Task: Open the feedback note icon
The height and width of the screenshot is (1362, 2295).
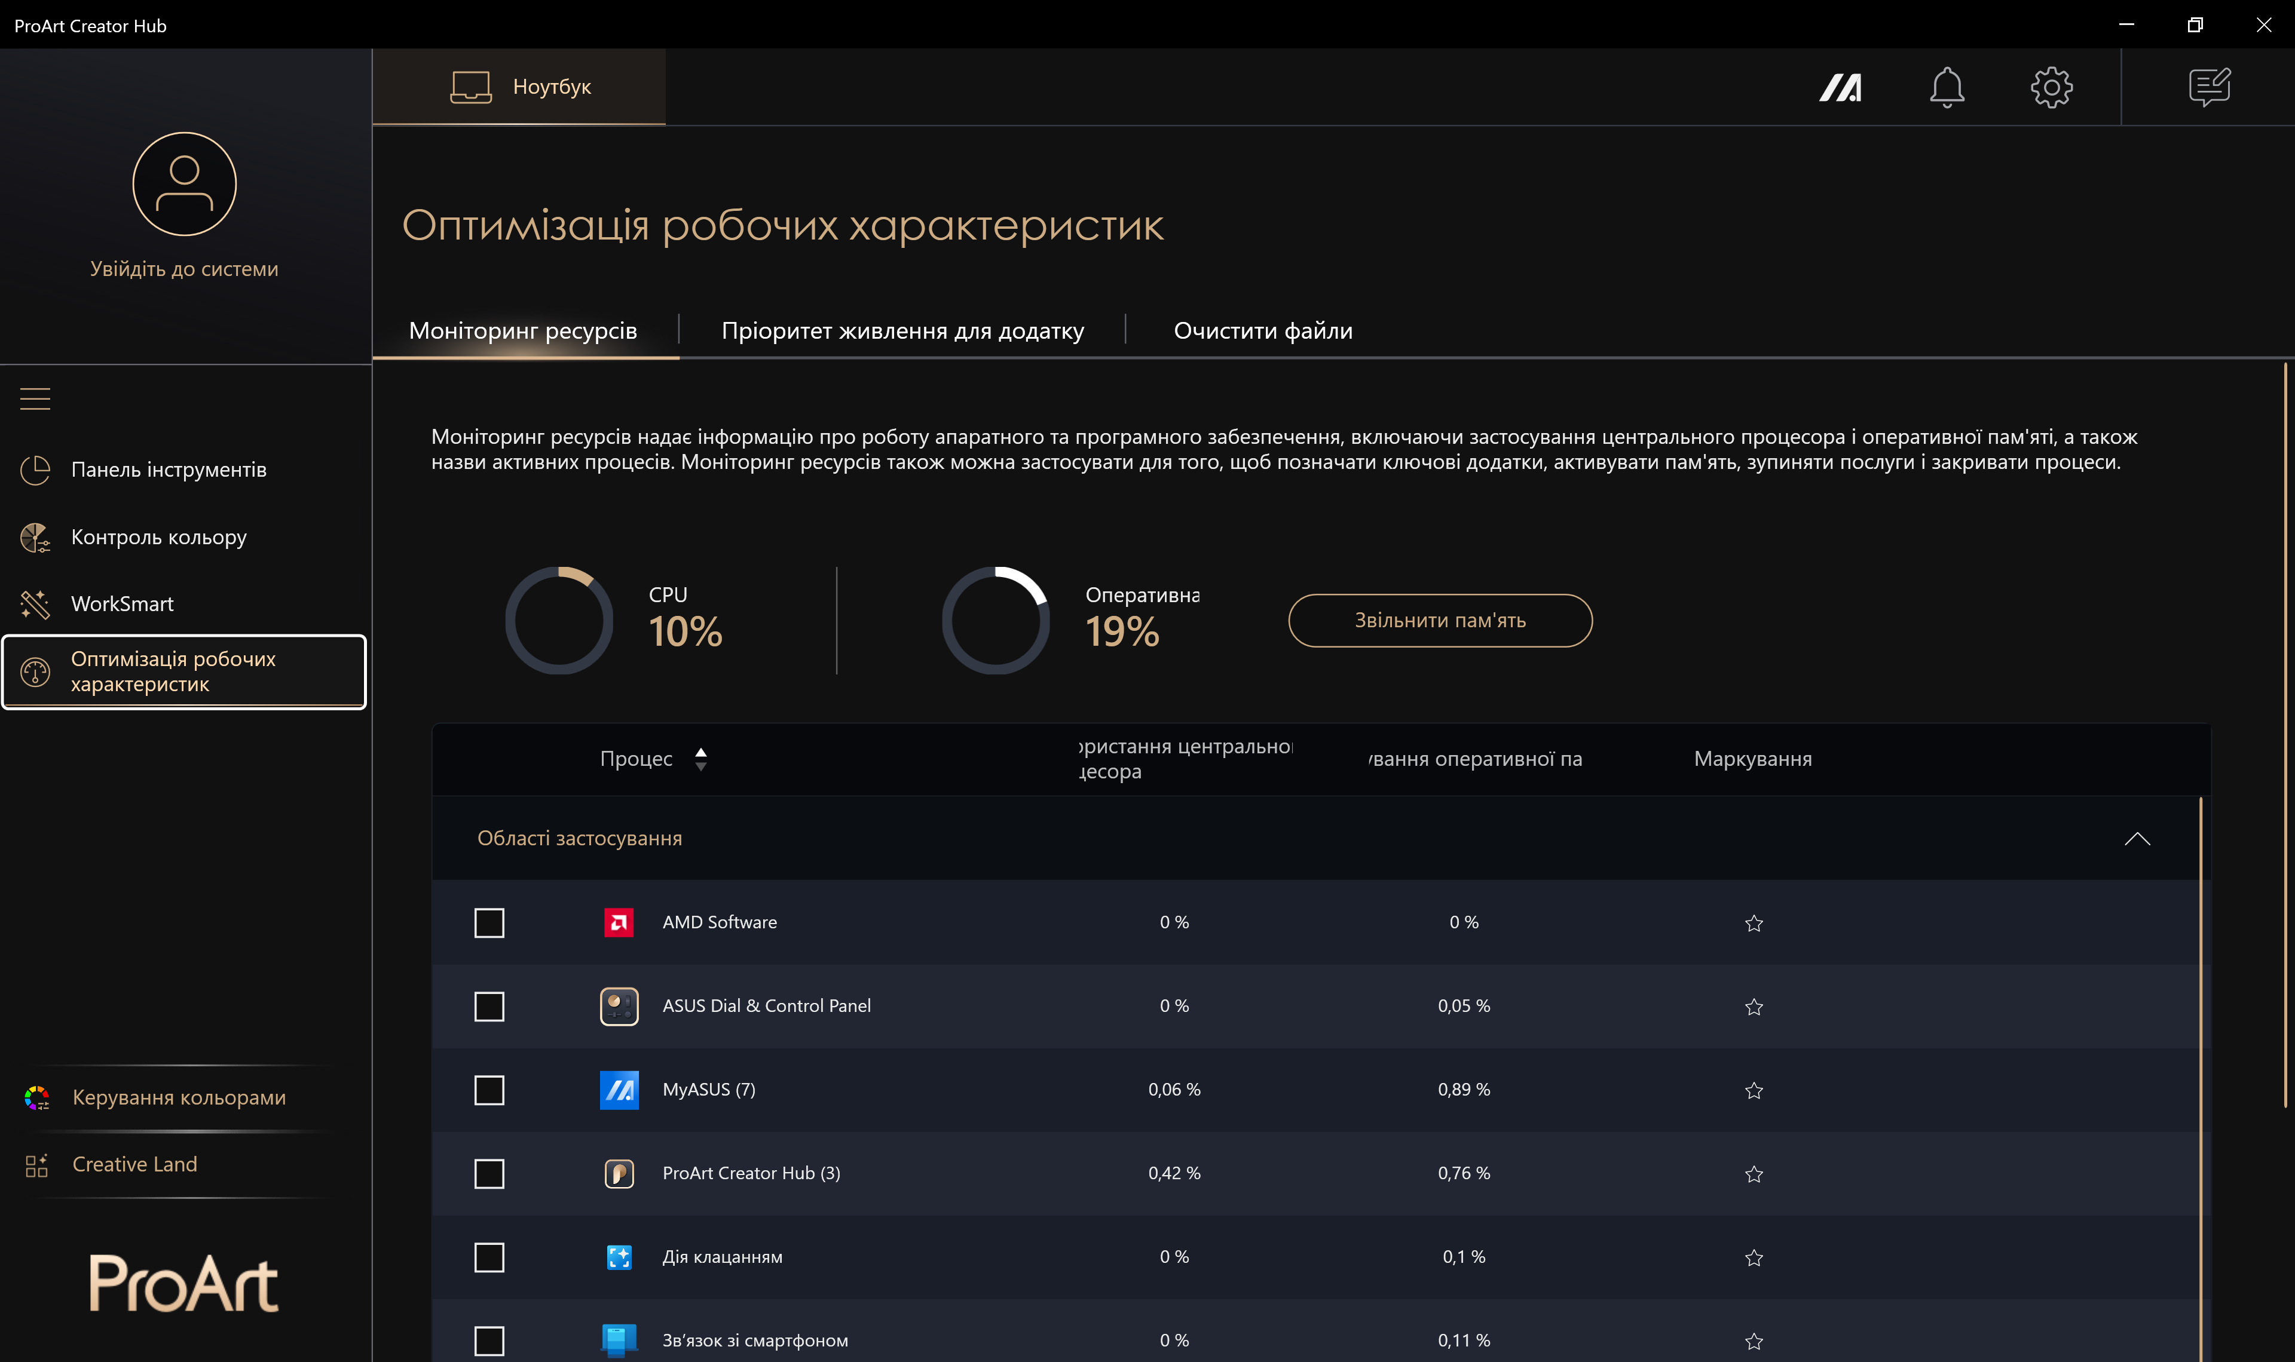Action: 2209,88
